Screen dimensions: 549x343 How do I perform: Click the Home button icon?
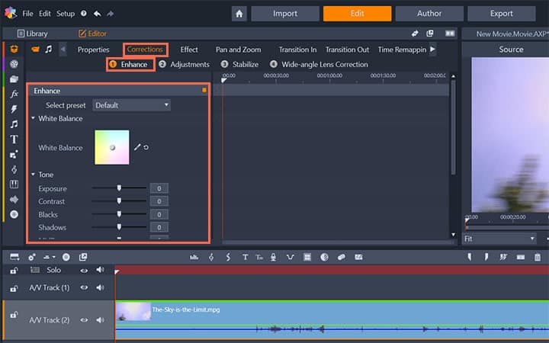pyautogui.click(x=239, y=14)
